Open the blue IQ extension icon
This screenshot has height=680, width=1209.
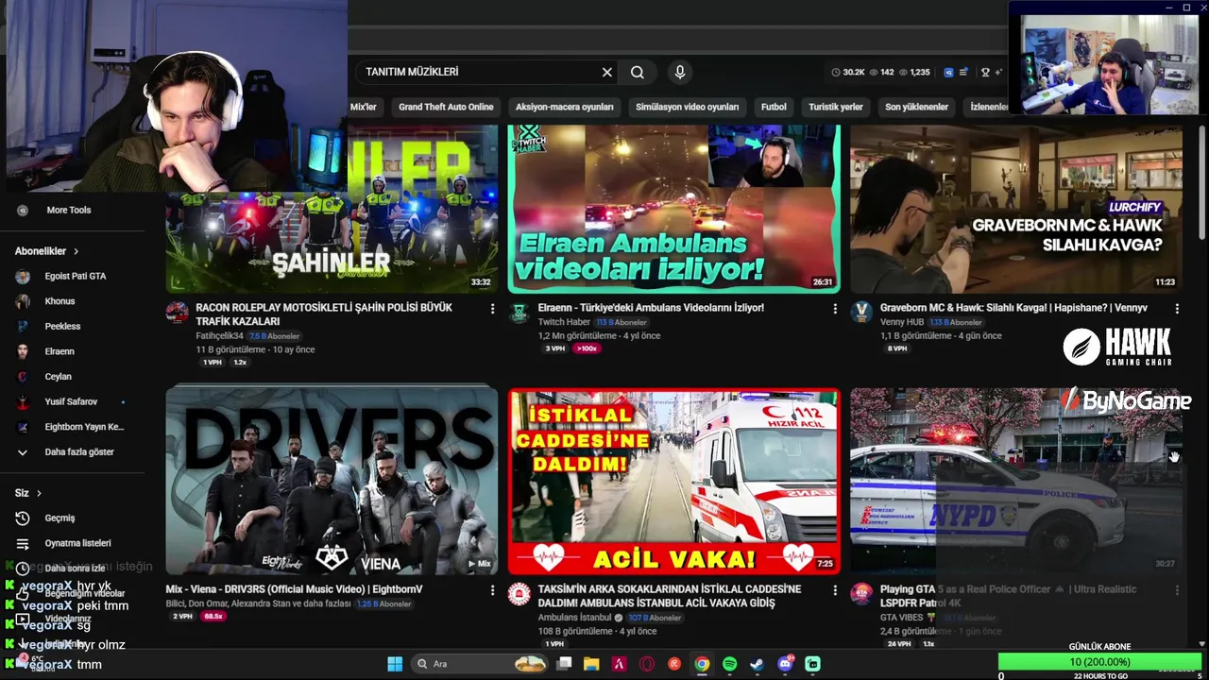pos(948,72)
